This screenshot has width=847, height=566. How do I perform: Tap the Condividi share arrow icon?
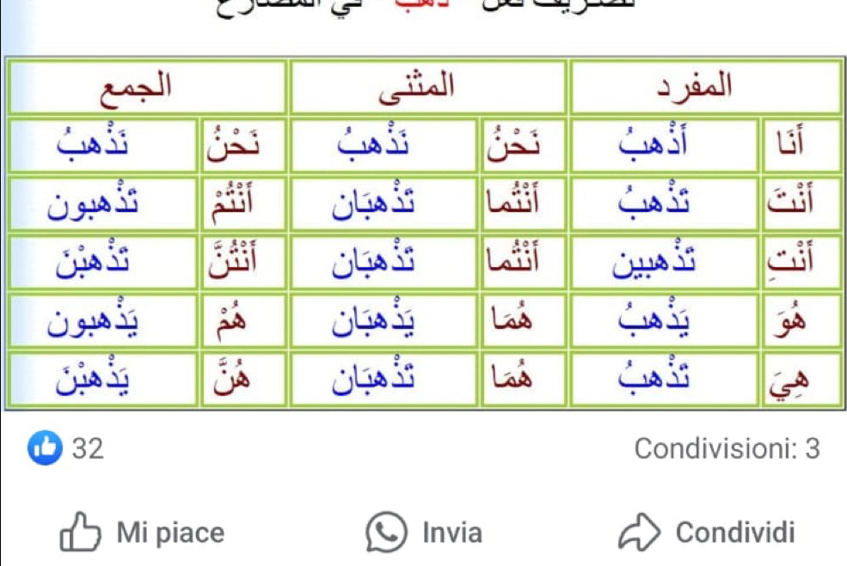point(639,532)
